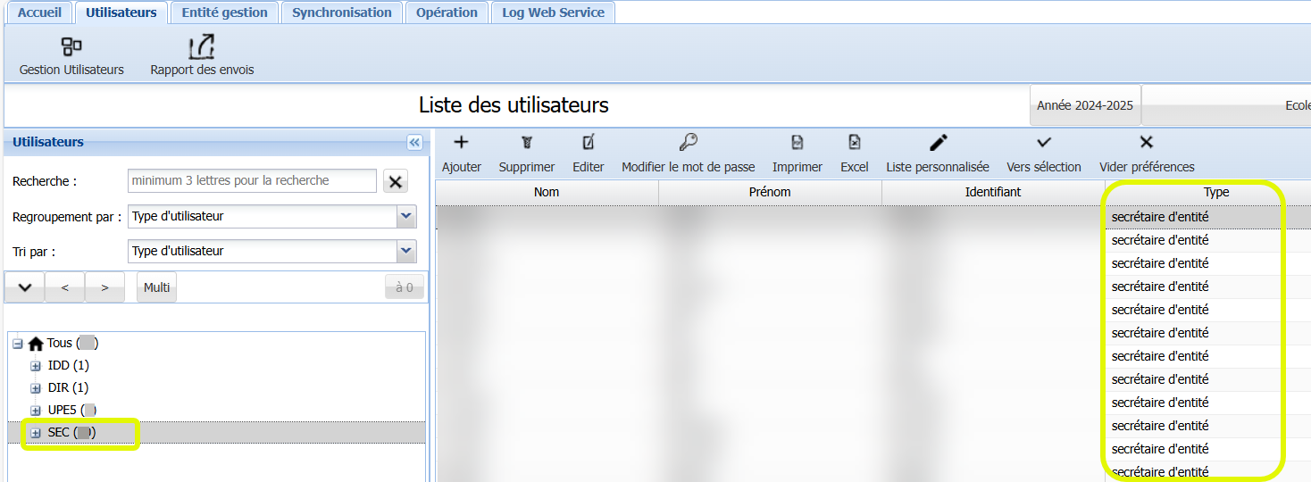Click the Editer pencil icon
1311x482 pixels.
click(588, 143)
